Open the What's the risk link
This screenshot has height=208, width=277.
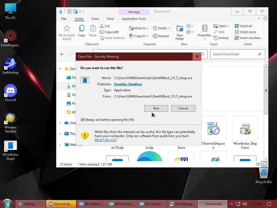pyautogui.click(x=106, y=140)
